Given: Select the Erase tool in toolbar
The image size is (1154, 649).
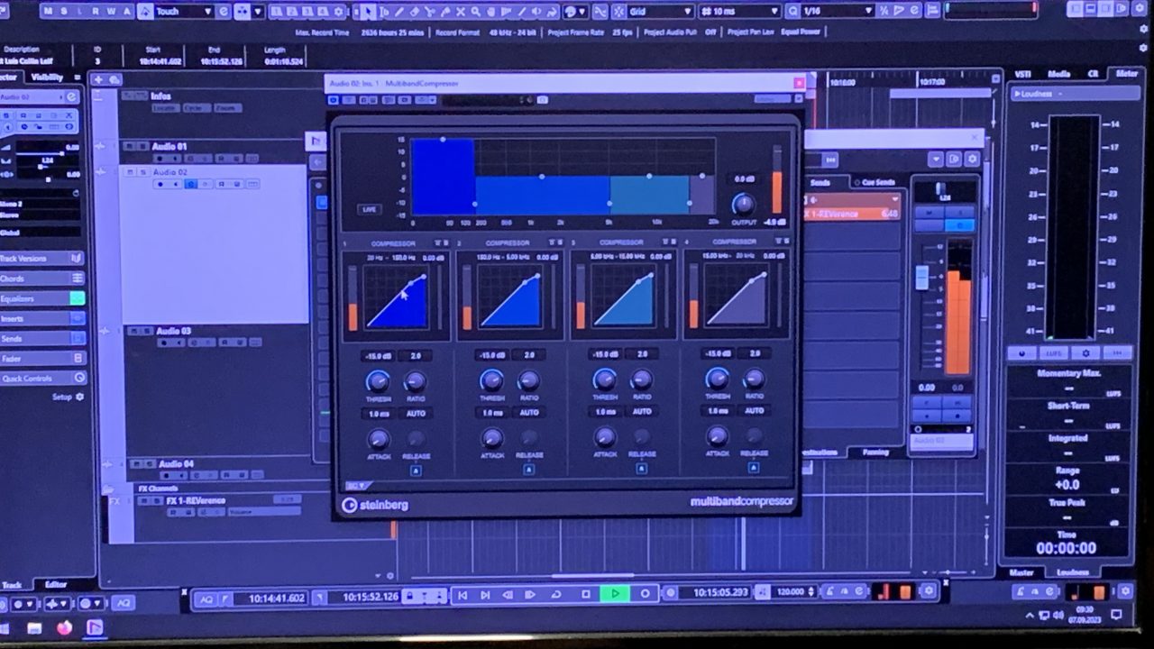Looking at the screenshot, I should (x=415, y=12).
